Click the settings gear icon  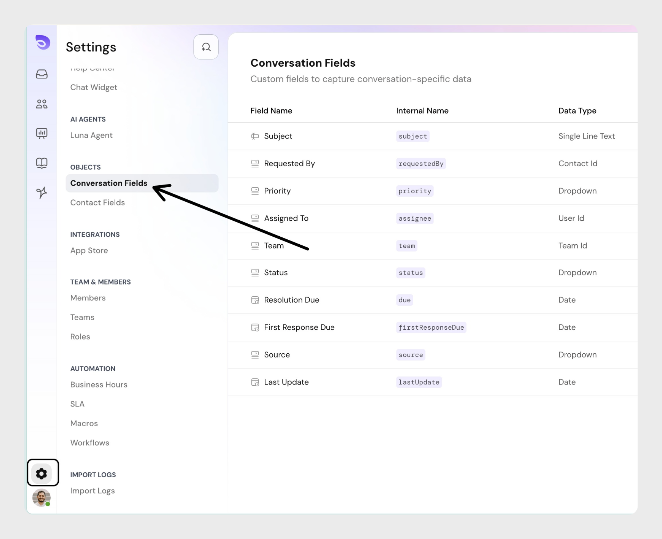click(x=42, y=473)
